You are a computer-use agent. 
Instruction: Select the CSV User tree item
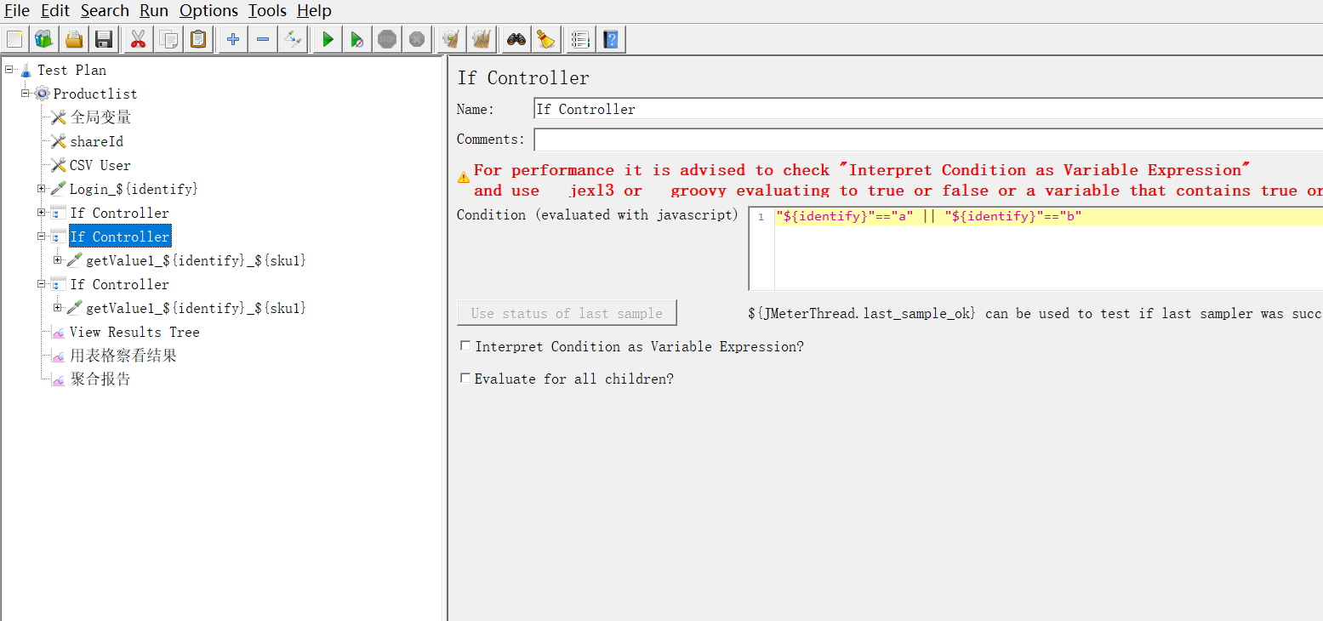click(100, 165)
